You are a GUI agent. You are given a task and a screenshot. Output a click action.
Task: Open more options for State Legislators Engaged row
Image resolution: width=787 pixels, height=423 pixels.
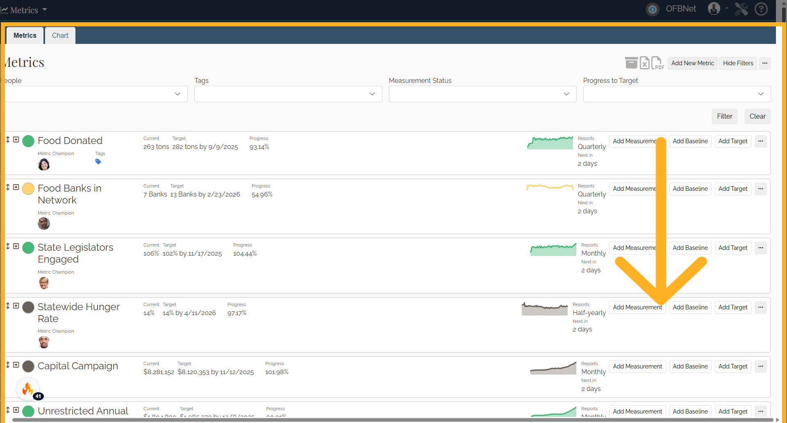(761, 248)
